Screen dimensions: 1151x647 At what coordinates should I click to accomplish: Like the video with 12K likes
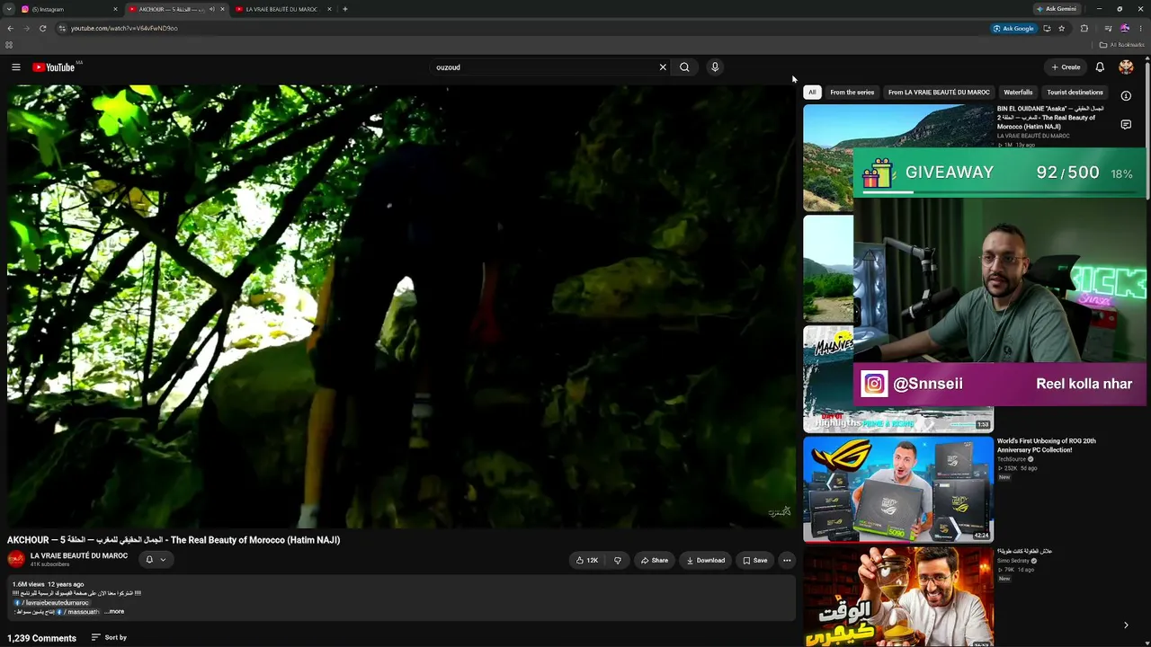point(587,561)
